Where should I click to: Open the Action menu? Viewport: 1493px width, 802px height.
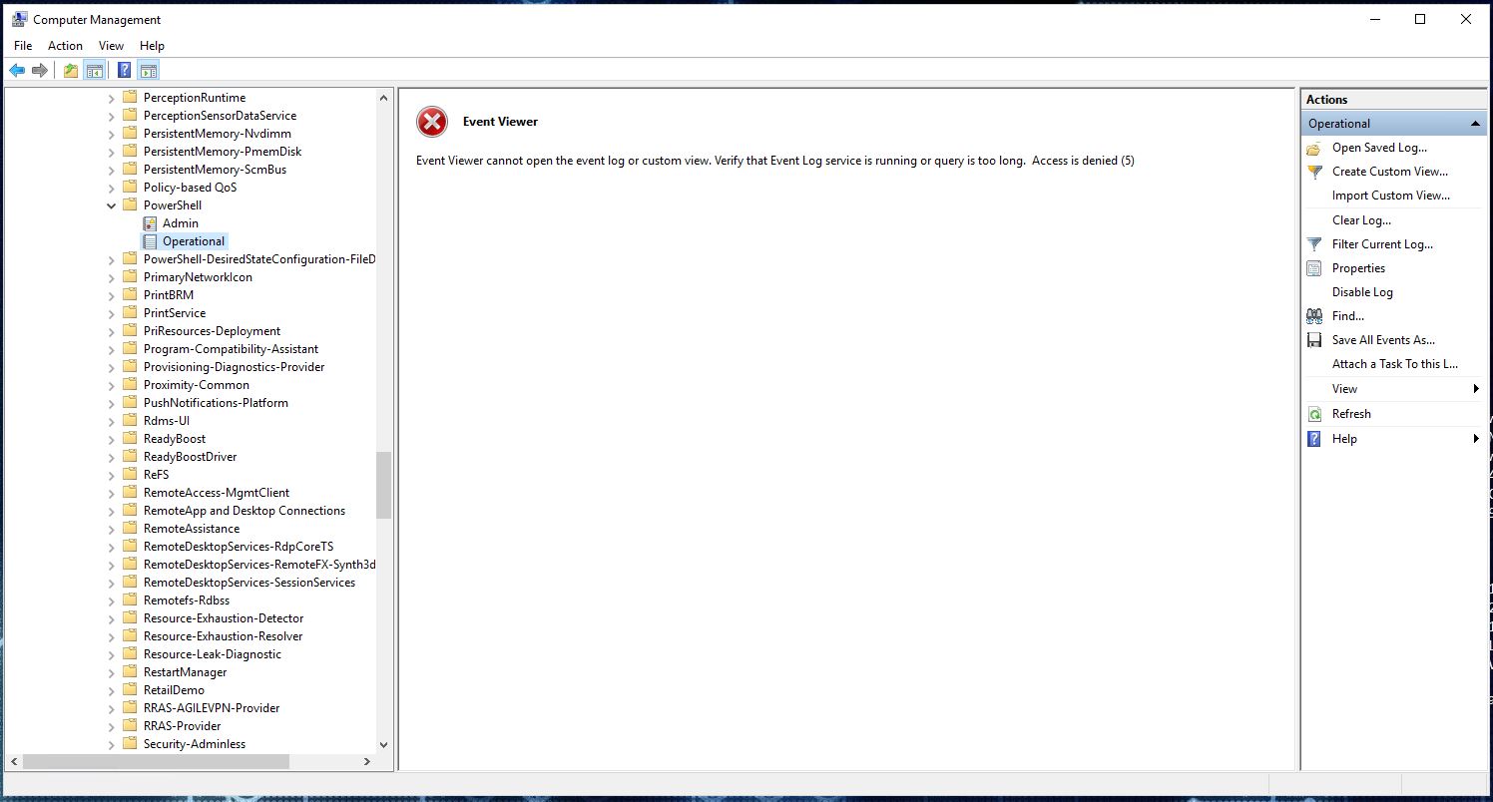[66, 46]
